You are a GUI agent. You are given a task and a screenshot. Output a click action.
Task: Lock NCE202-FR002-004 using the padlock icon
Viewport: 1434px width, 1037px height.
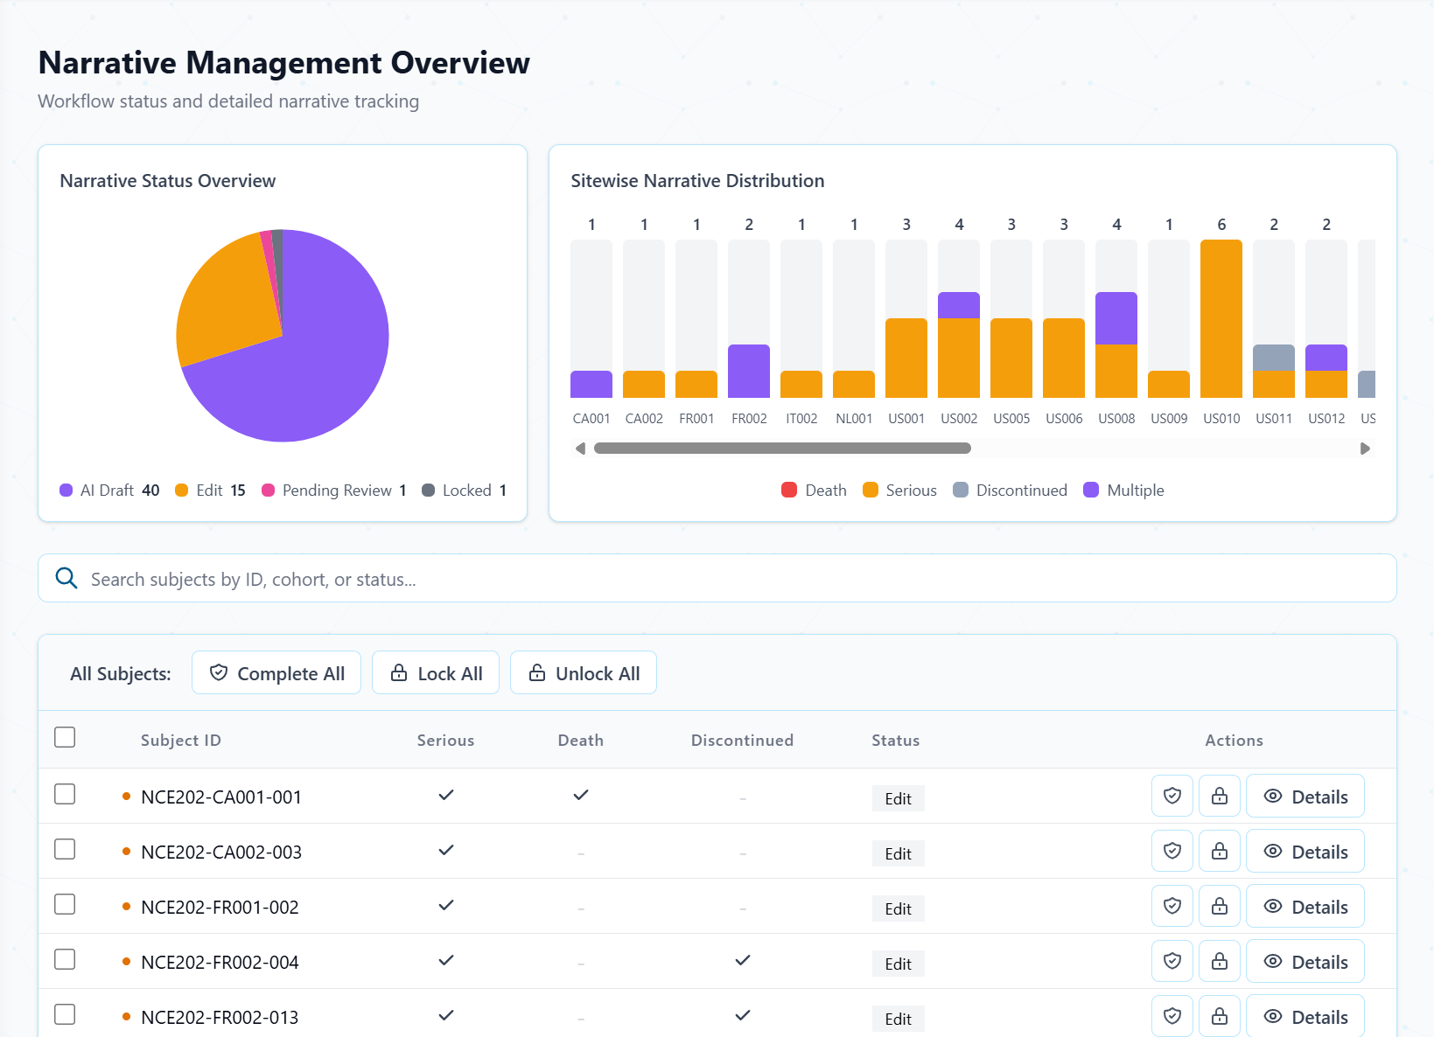pyautogui.click(x=1220, y=961)
